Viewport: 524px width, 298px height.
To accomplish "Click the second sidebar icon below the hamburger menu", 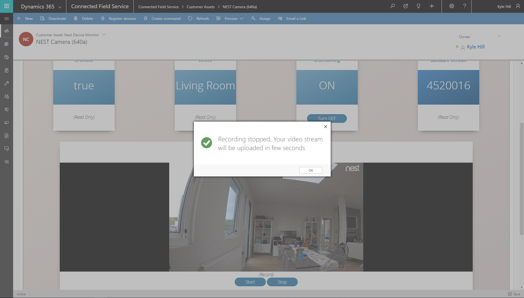I will pyautogui.click(x=7, y=44).
